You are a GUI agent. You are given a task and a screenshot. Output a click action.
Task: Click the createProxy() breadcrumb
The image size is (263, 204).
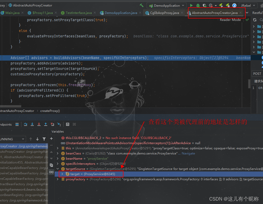click(50, 111)
